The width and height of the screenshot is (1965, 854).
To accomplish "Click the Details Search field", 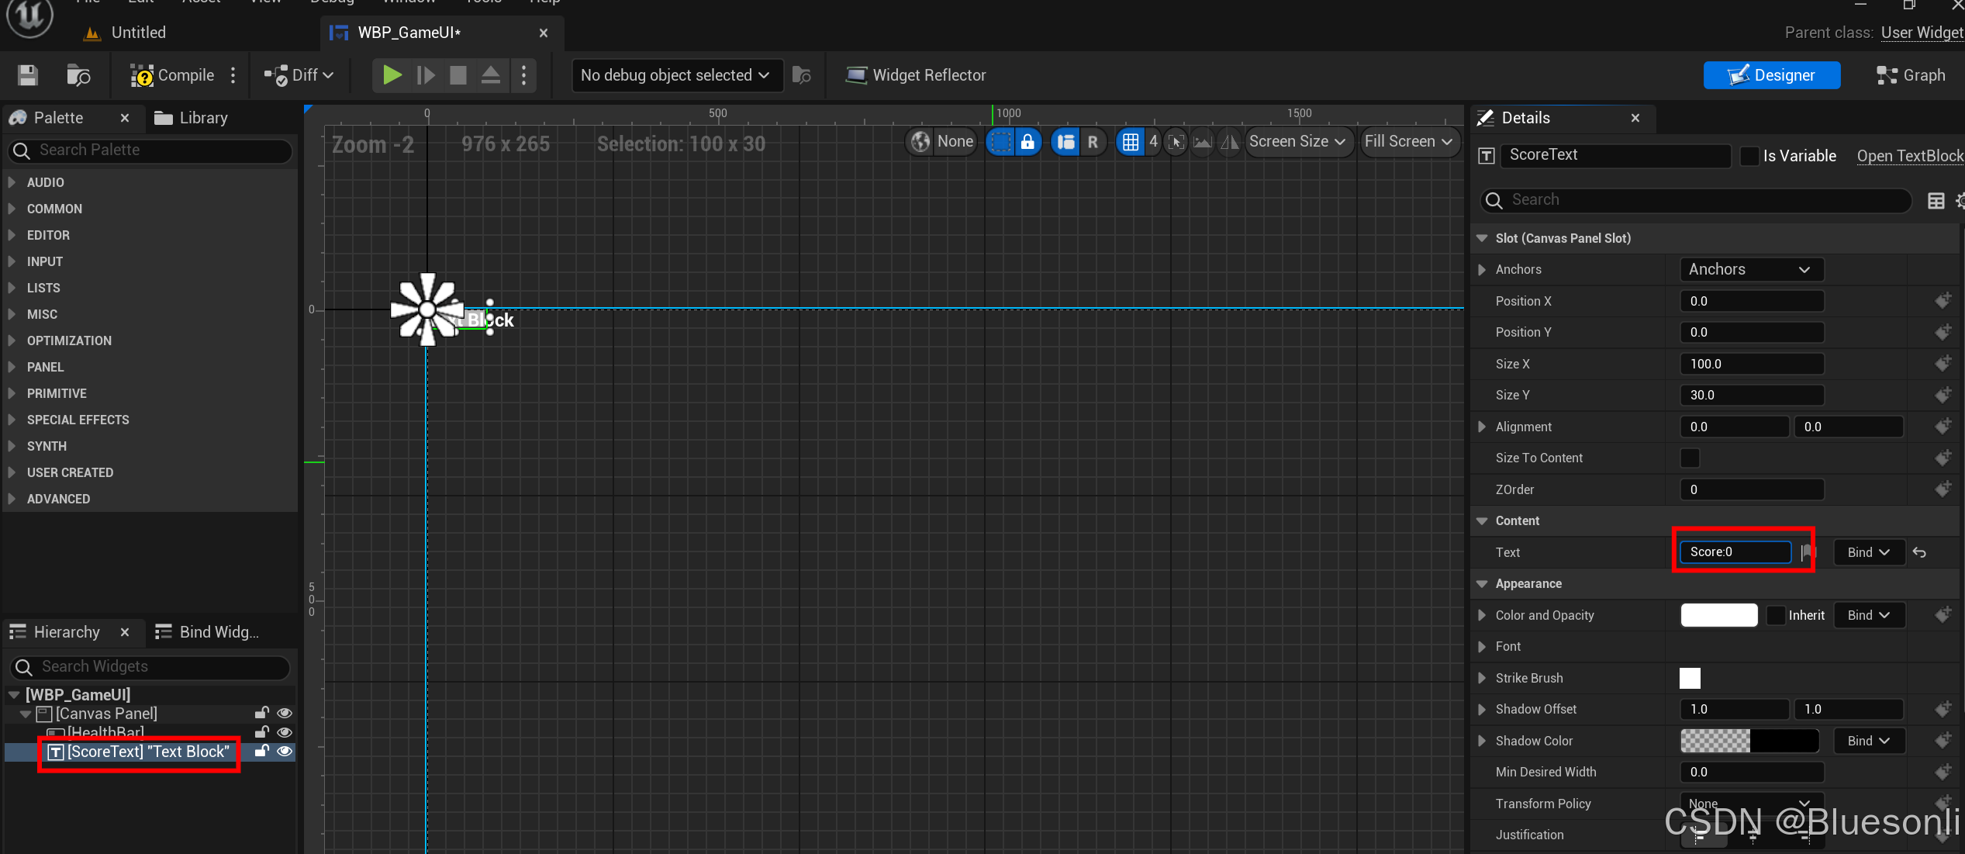I will 1696,200.
